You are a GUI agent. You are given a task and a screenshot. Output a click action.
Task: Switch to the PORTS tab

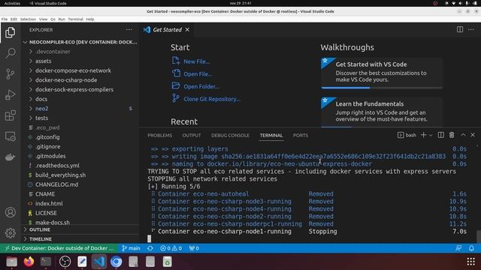[x=301, y=135]
